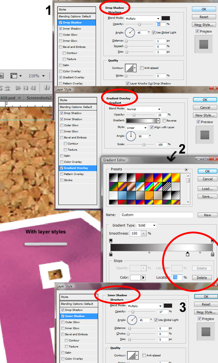Click the Drop Shadow color swatch
This screenshot has height=363, width=218.
coord(166,18)
